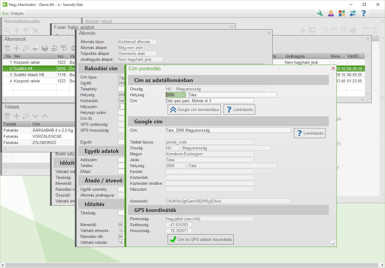Confirm dialog with green checkmark in bottom corner
Screen dimensions: 385x268
(333, 244)
